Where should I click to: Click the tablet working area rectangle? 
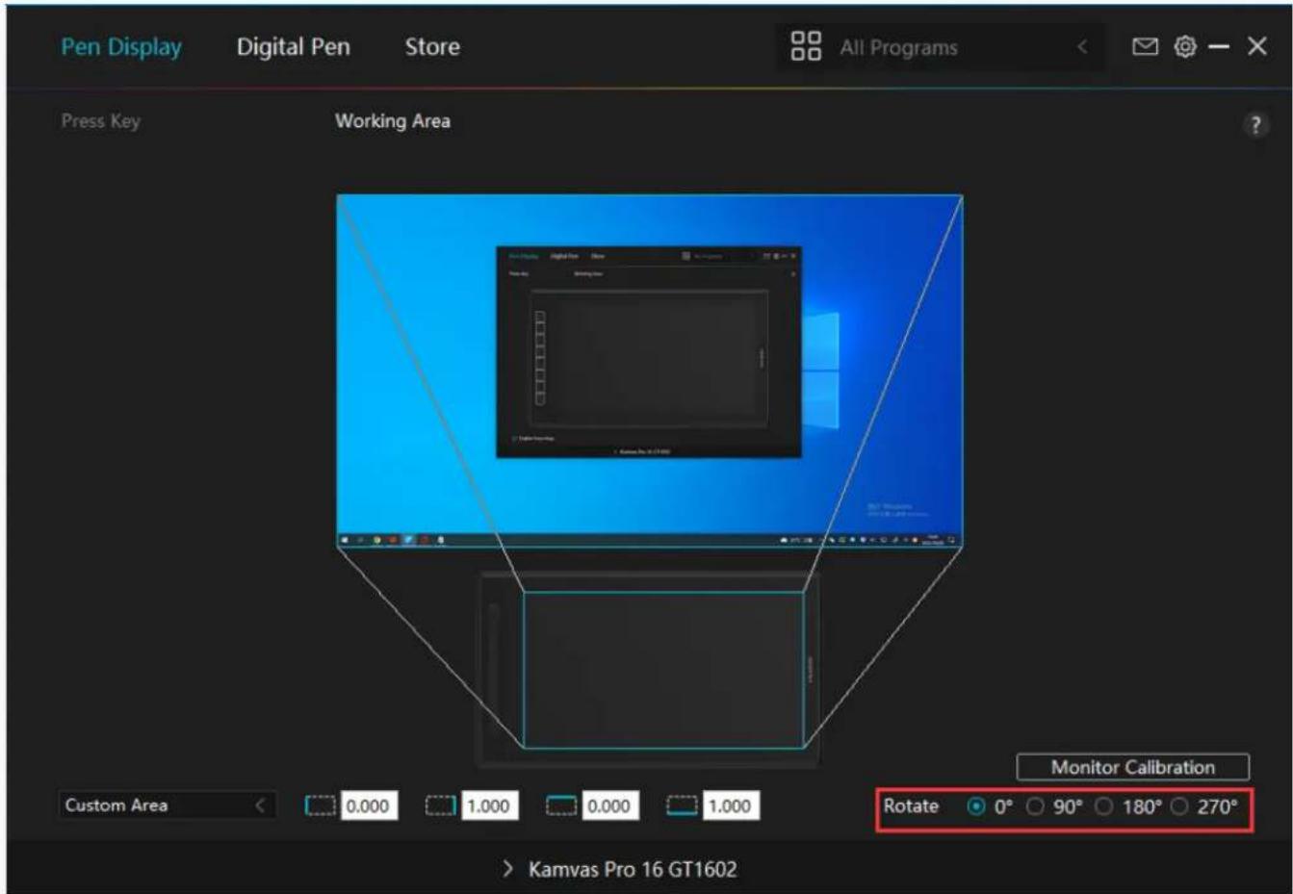663,670
